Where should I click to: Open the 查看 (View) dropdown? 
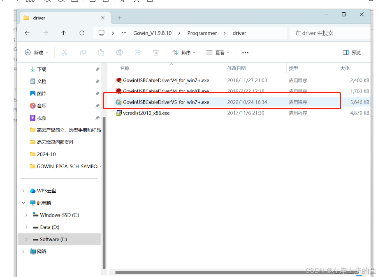click(218, 53)
